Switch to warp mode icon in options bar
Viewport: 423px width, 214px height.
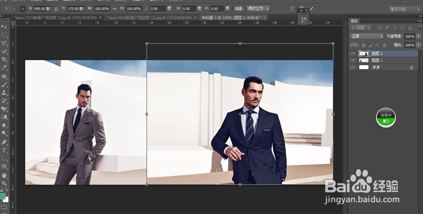pos(292,8)
